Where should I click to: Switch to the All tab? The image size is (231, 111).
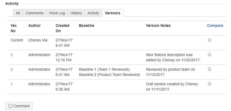(18, 13)
